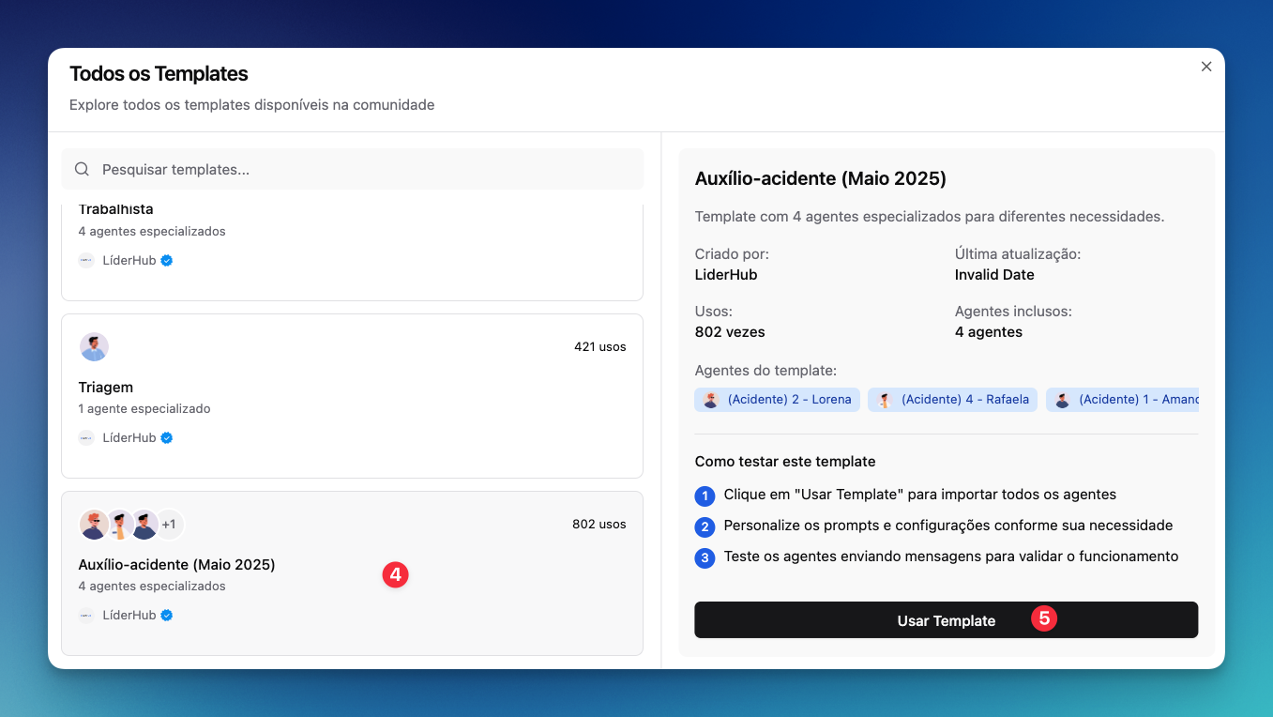Open the Trabalhista template card
The width and height of the screenshot is (1273, 717).
click(352, 249)
